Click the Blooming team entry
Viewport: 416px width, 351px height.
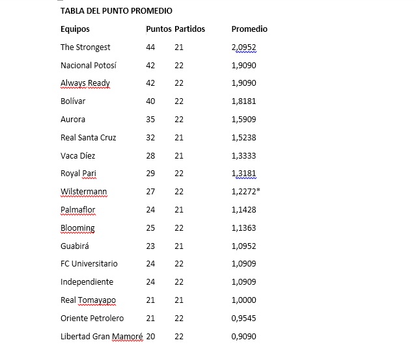(77, 228)
